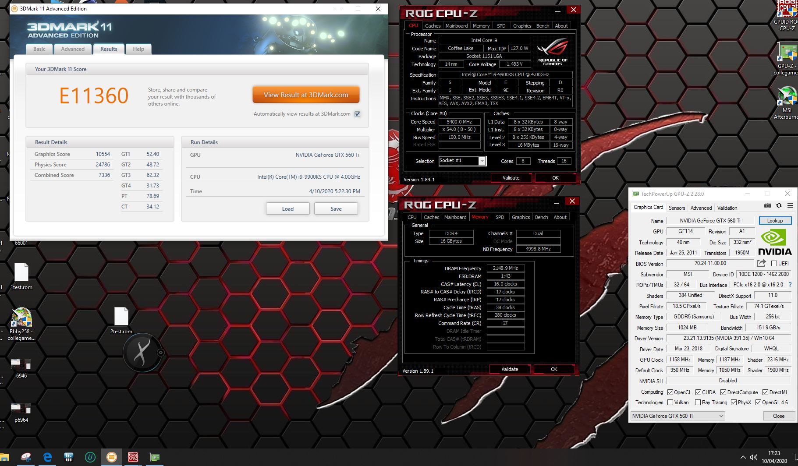
Task: Open Snipping Tool from the taskbar
Action: coord(26,457)
